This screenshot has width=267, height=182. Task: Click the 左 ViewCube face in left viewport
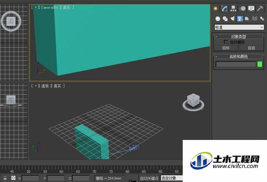click(11, 100)
